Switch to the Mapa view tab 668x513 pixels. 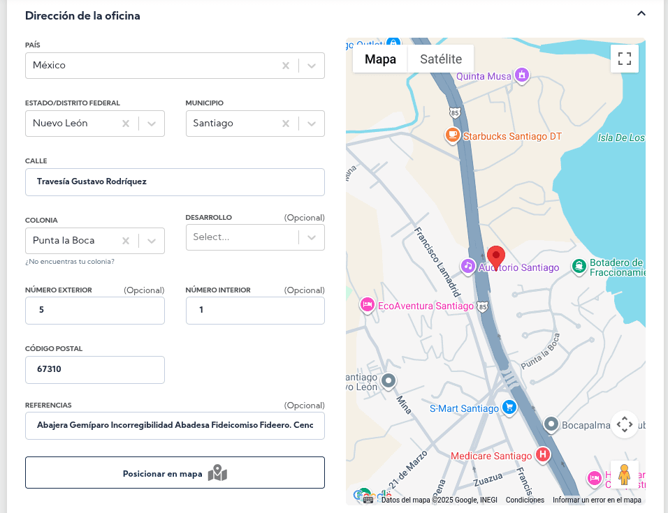[380, 59]
